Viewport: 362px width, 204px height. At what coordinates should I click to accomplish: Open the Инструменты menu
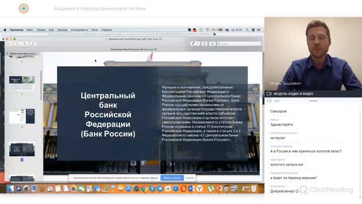point(79,30)
